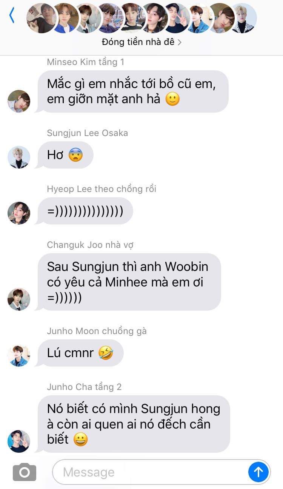Open the group name Đóng tiền nhà đê
This screenshot has width=283, height=489.
tap(138, 42)
